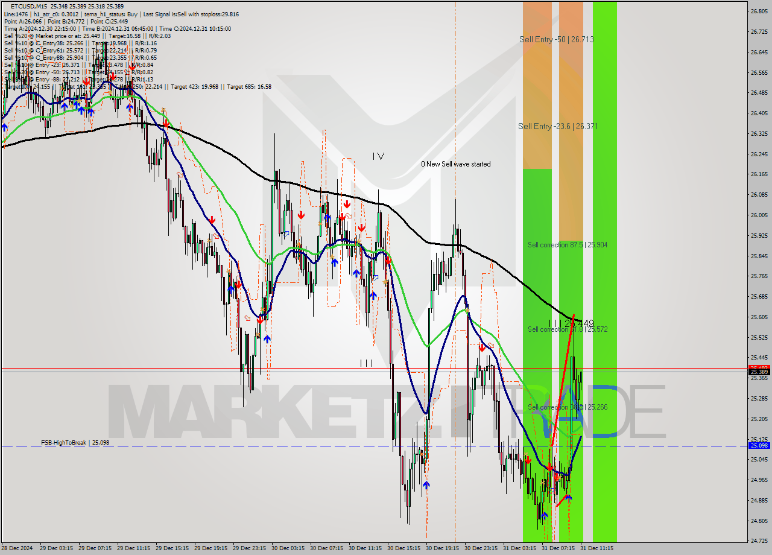
Task: Click '30 Dec 19:15' on the time axis
Action: tap(441, 548)
